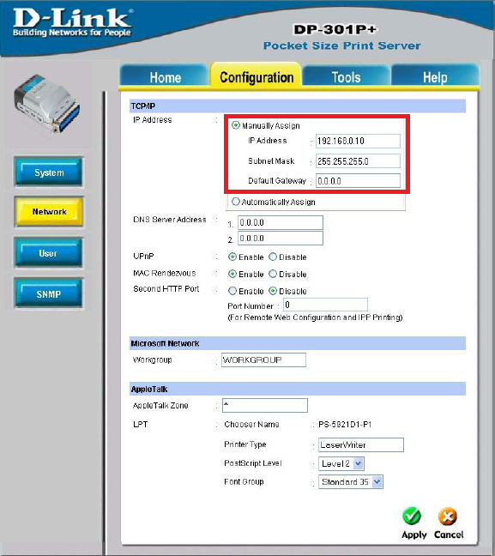Click the Pocket Size Print Server text
The image size is (495, 556).
pos(341,45)
